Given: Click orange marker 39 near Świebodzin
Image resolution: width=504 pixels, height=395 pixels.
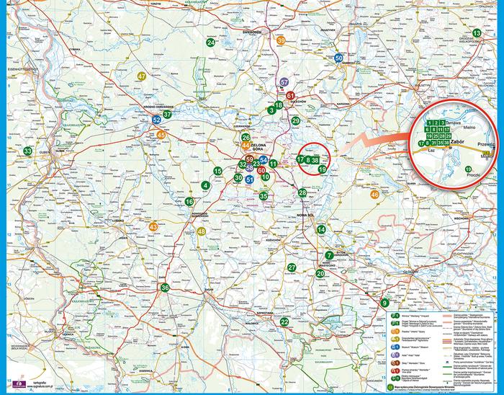Looking at the screenshot, I should pos(281,40).
